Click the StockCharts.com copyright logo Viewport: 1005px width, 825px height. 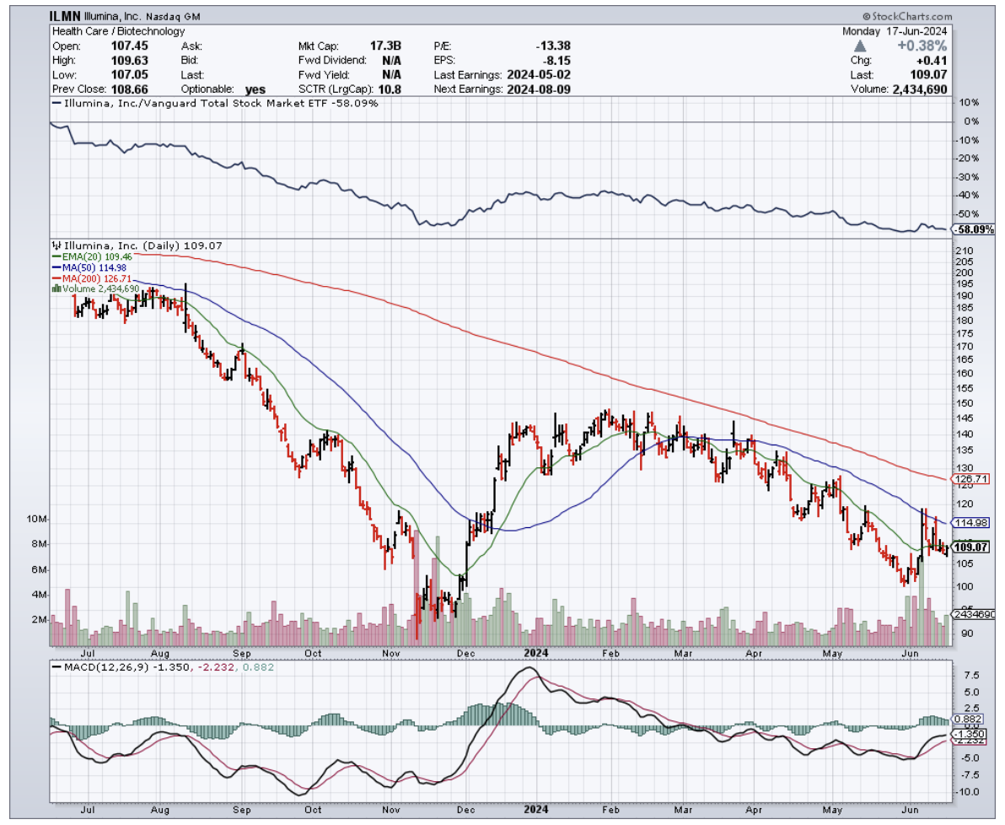pos(906,17)
